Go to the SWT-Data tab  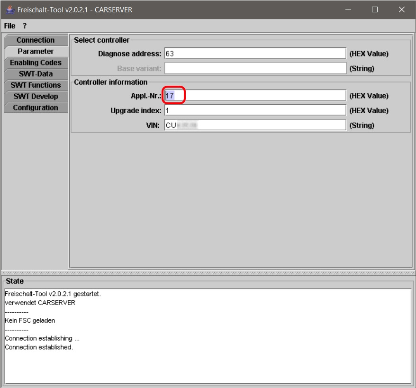pyautogui.click(x=36, y=74)
